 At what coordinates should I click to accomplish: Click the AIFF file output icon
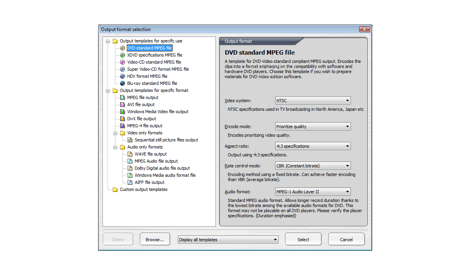click(x=130, y=182)
